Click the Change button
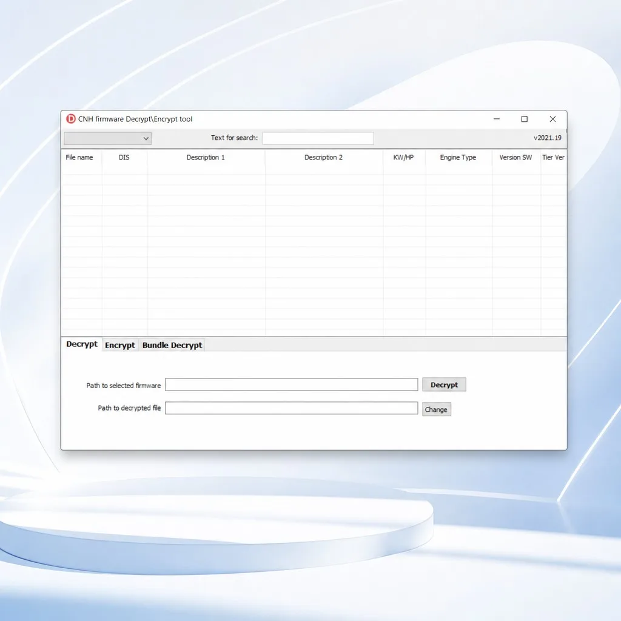Screen dimensions: 621x621 [436, 409]
